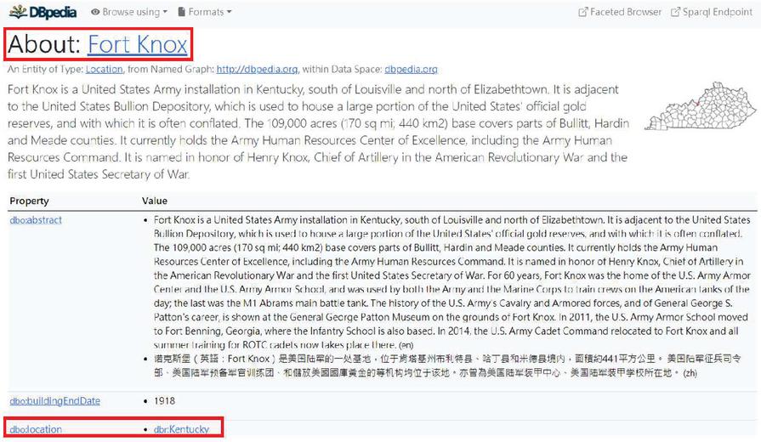Click the document icon beside Formats
761x442 pixels.
coord(181,12)
